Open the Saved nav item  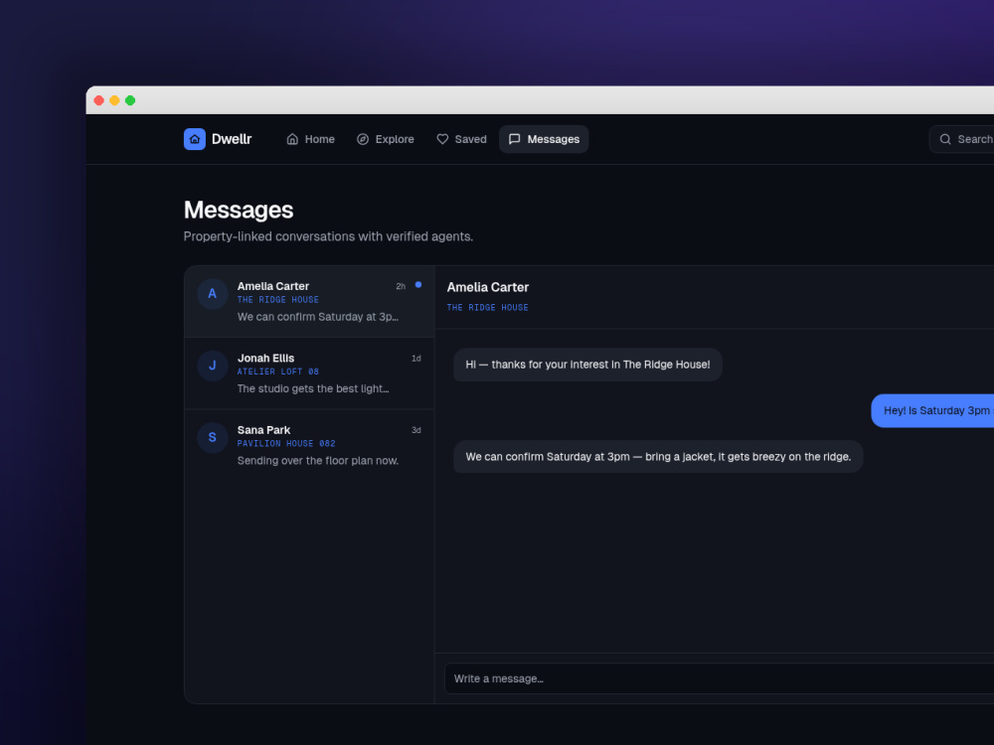click(x=461, y=139)
